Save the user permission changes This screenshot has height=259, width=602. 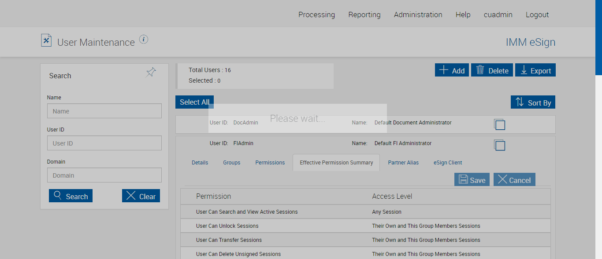[x=472, y=180]
